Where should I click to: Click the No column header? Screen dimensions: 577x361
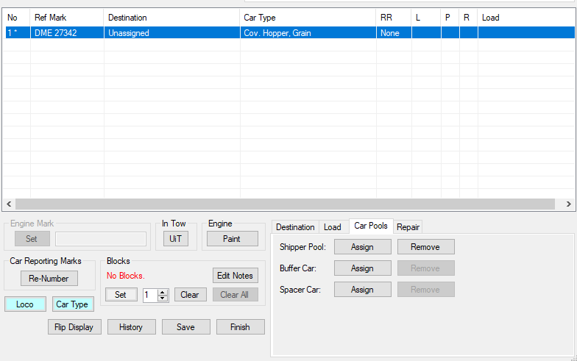tap(16, 18)
